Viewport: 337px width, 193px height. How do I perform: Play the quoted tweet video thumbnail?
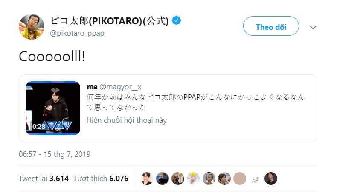pyautogui.click(x=53, y=108)
